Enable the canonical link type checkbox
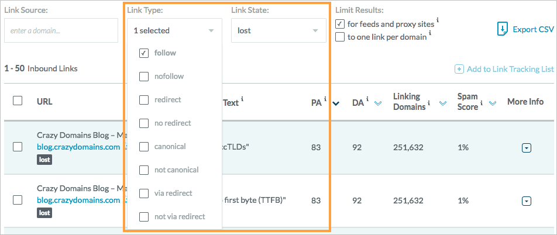This screenshot has height=235, width=557. tap(144, 147)
